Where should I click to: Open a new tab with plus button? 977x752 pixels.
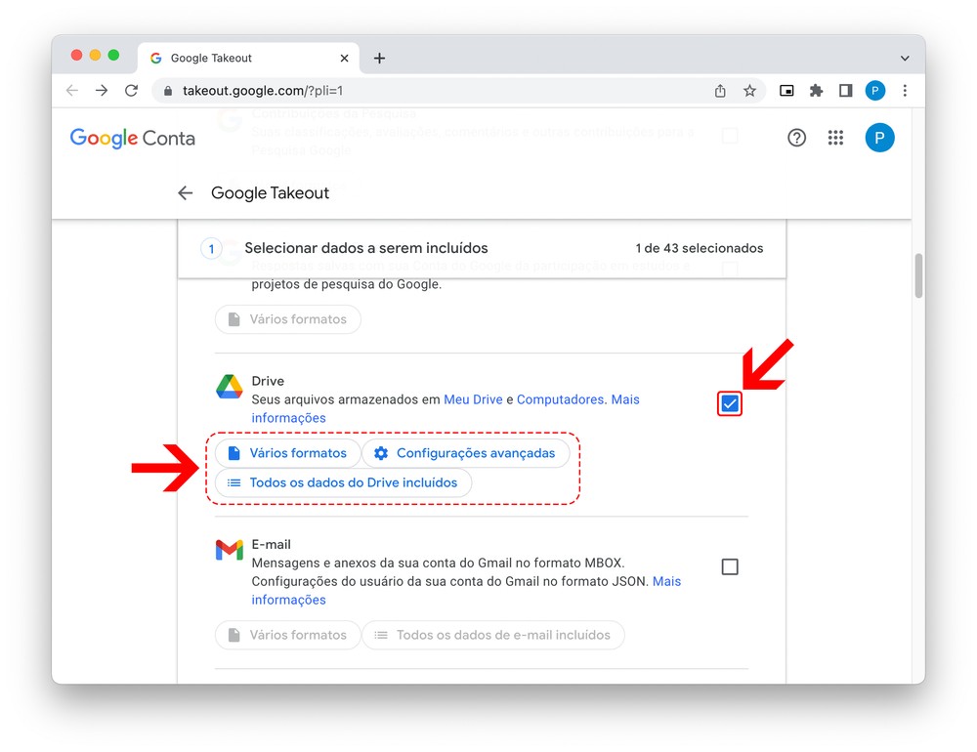click(379, 58)
